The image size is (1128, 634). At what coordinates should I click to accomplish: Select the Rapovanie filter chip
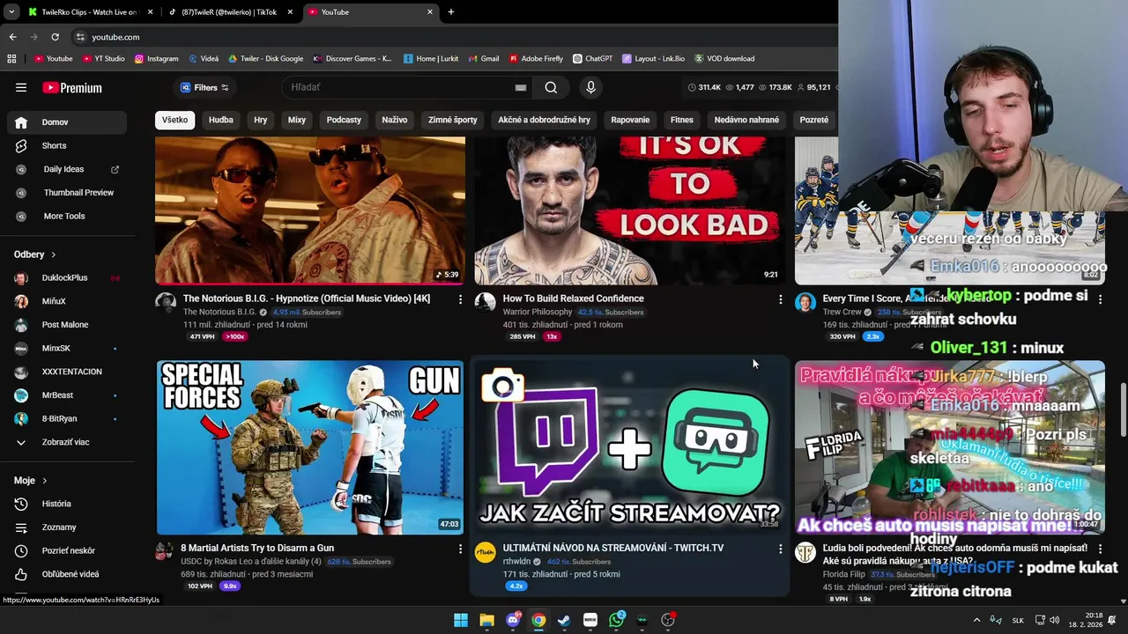coord(630,120)
